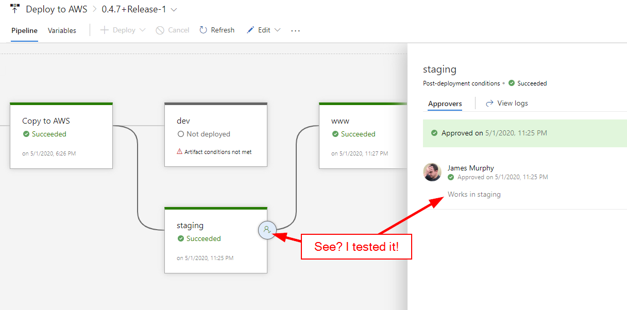627x310 pixels.
Task: Click the Edit pencil icon
Action: coord(250,30)
